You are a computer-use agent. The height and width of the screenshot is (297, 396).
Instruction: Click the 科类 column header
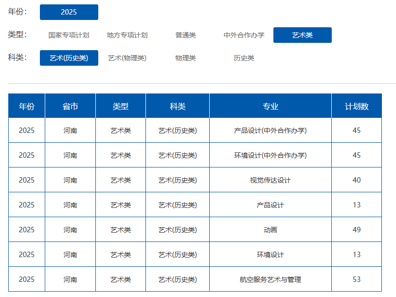pyautogui.click(x=178, y=106)
